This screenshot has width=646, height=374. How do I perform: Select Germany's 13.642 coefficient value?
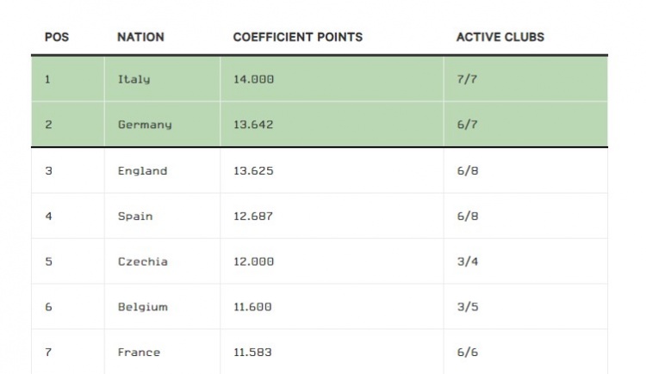[x=253, y=125]
